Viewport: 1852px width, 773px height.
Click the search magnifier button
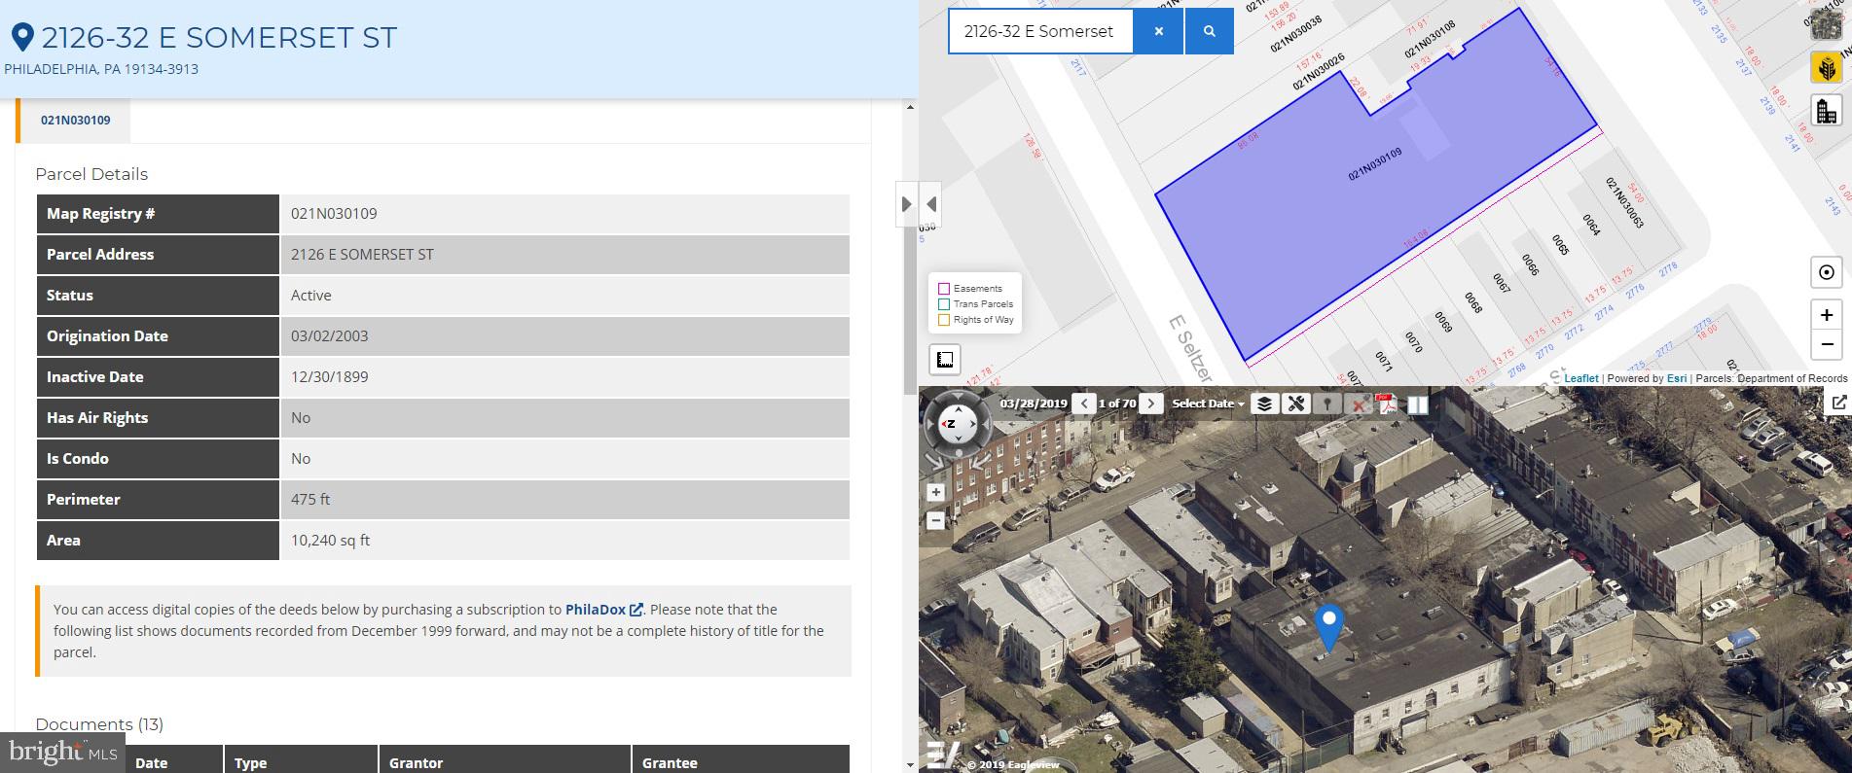1210,31
